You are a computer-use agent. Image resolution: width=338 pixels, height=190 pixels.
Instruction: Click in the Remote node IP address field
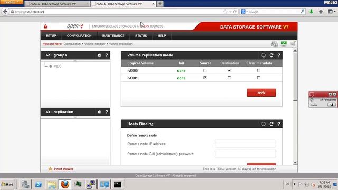(245, 144)
